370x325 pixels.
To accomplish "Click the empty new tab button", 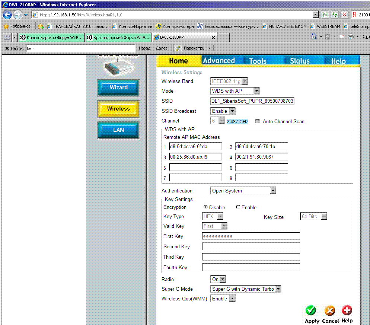I will click(x=224, y=37).
